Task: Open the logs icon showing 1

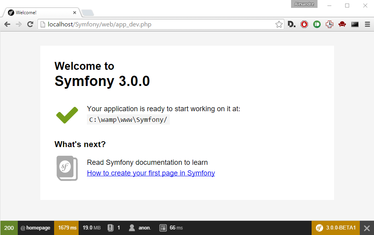Action: (x=114, y=228)
